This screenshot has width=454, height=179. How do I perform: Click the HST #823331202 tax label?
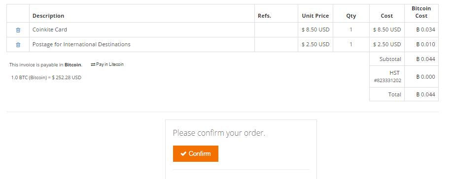pos(387,77)
